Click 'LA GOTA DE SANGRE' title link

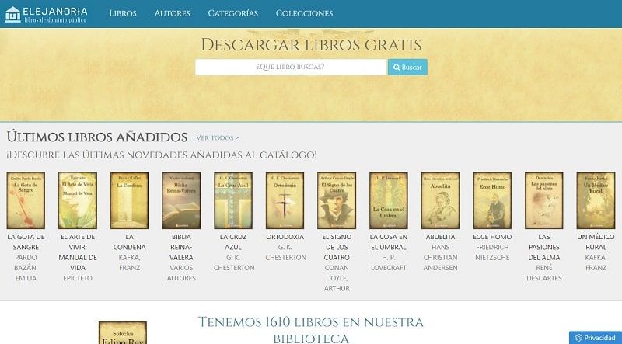26,241
